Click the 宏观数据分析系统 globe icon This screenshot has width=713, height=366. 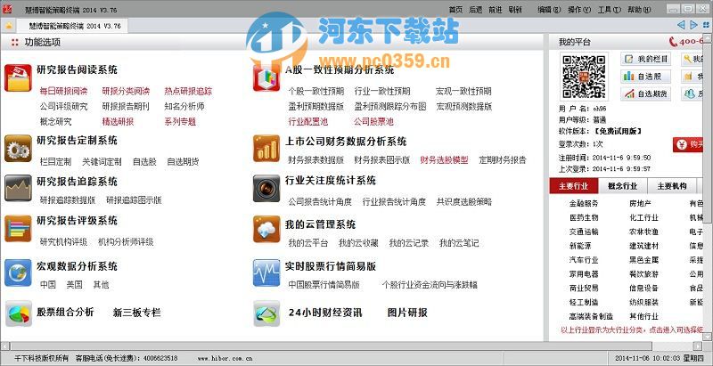(x=18, y=272)
